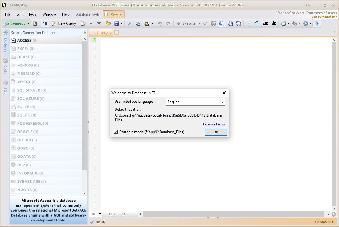Click the SQL wrench tool icon
Viewport: 339px width, 227px height.
pyautogui.click(x=294, y=23)
